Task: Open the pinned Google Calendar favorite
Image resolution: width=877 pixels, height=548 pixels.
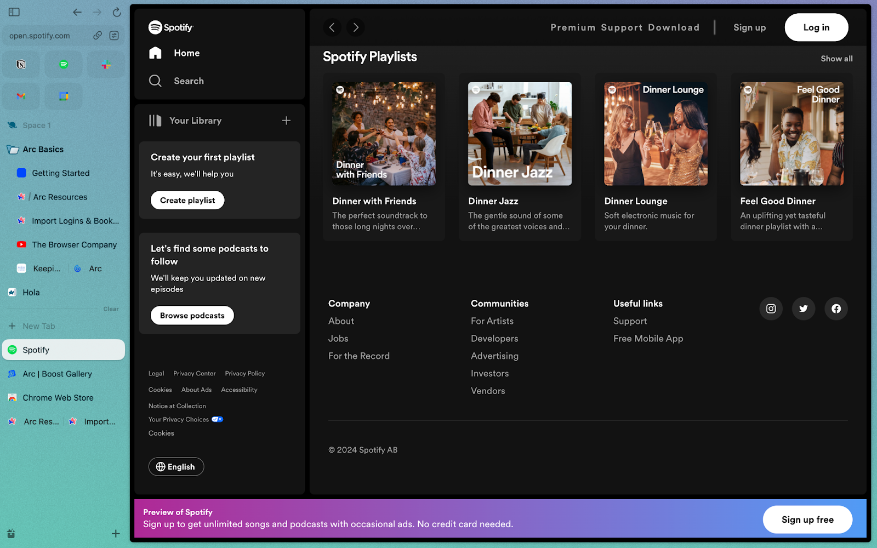Action: [x=64, y=96]
